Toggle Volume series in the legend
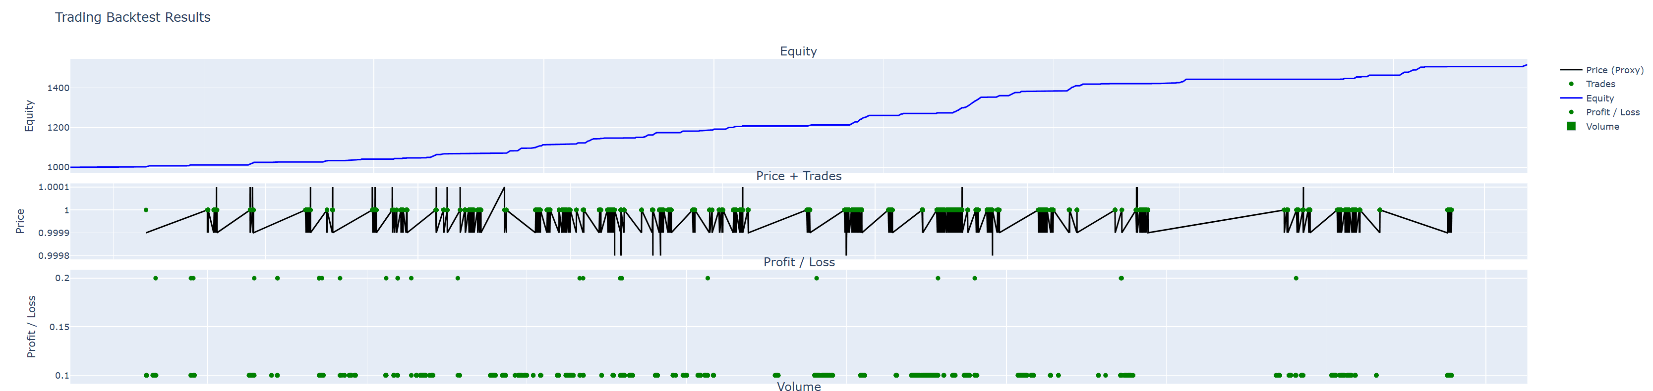 point(1601,126)
